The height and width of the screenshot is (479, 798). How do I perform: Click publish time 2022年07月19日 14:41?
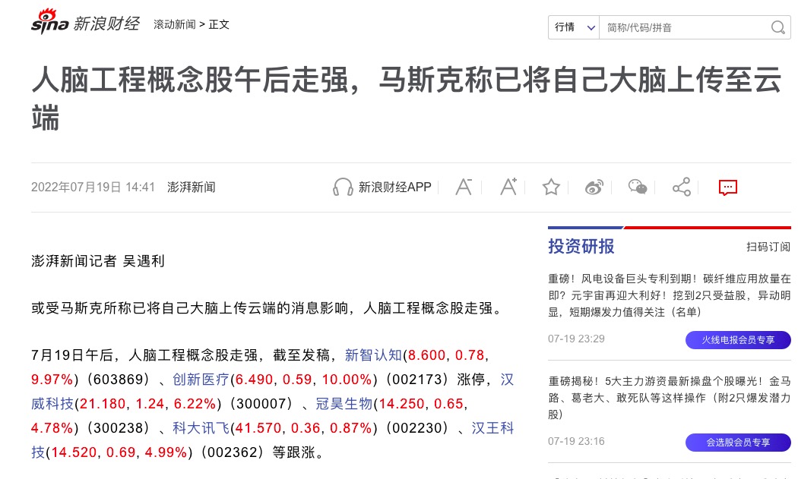click(93, 188)
